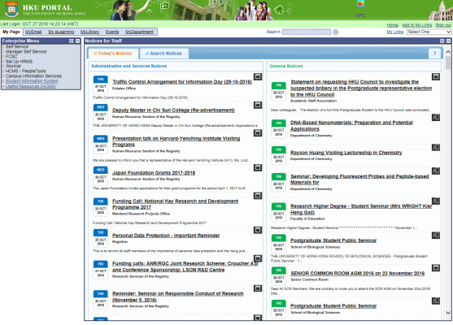Image resolution: width=453 pixels, height=325 pixels.
Task: Open the MyEmail tab
Action: click(33, 32)
